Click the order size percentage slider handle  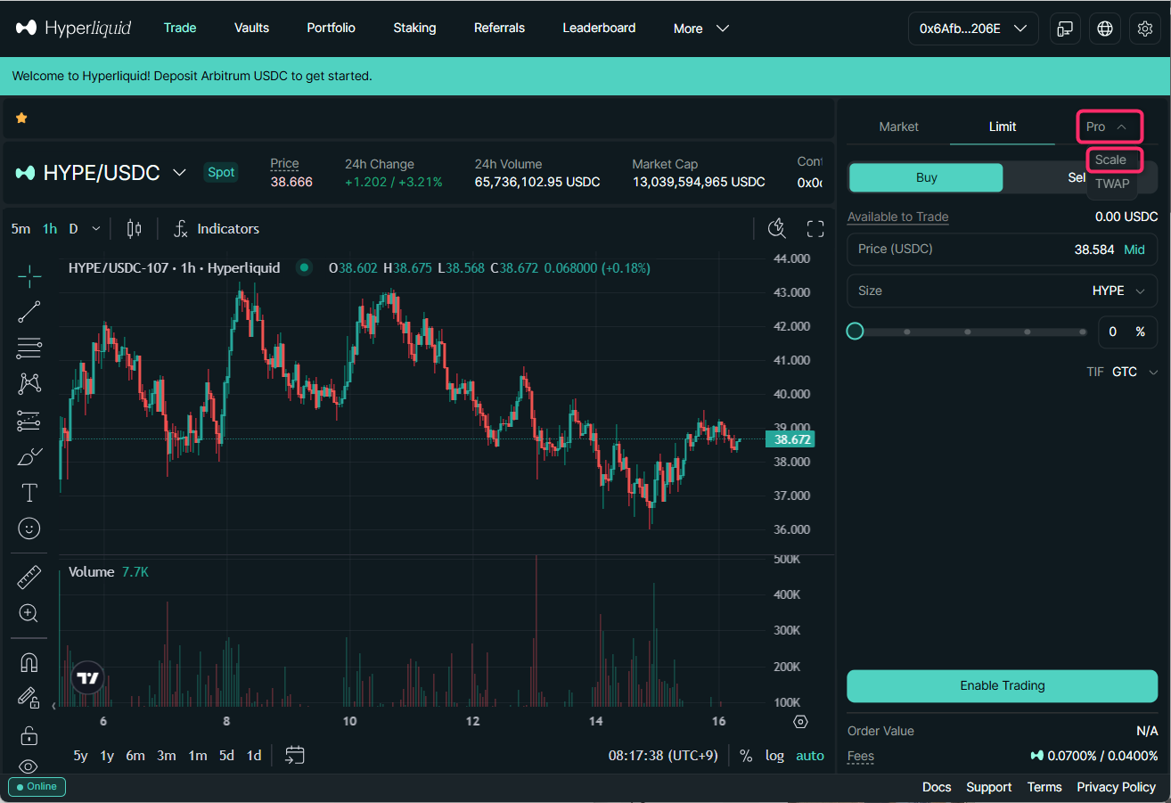855,332
